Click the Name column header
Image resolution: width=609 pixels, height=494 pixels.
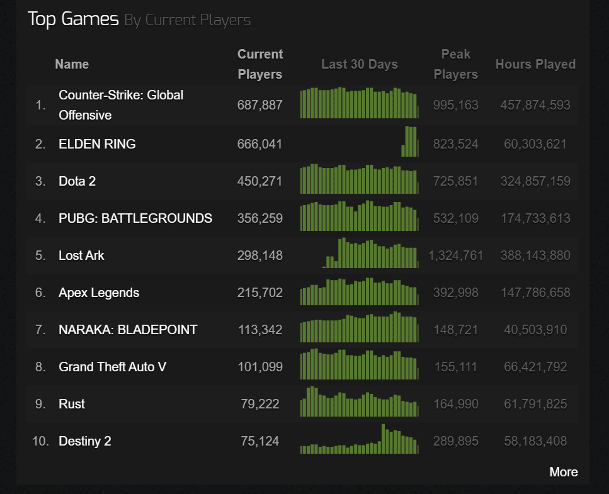point(72,64)
